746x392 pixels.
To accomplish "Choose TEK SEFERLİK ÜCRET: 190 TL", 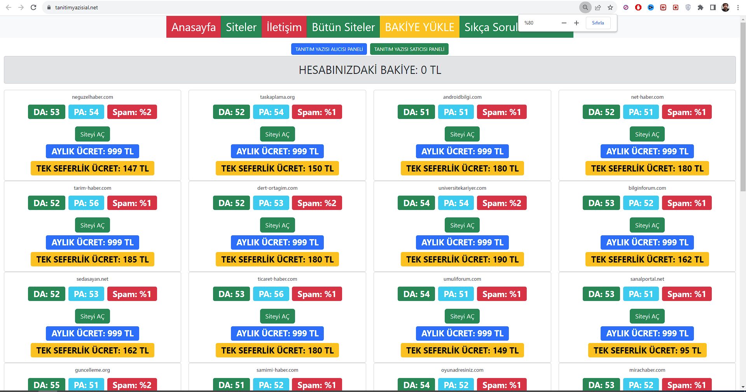I will point(462,259).
